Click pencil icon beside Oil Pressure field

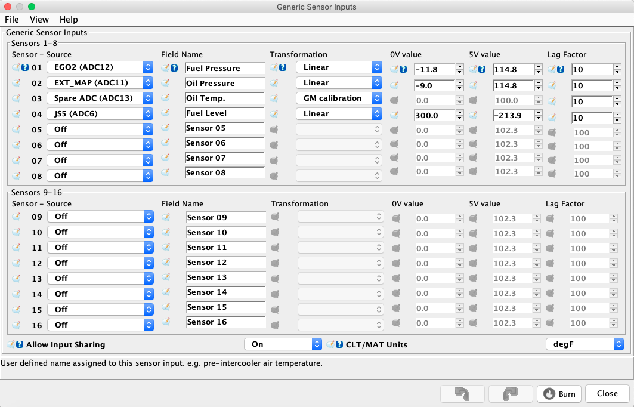[165, 83]
